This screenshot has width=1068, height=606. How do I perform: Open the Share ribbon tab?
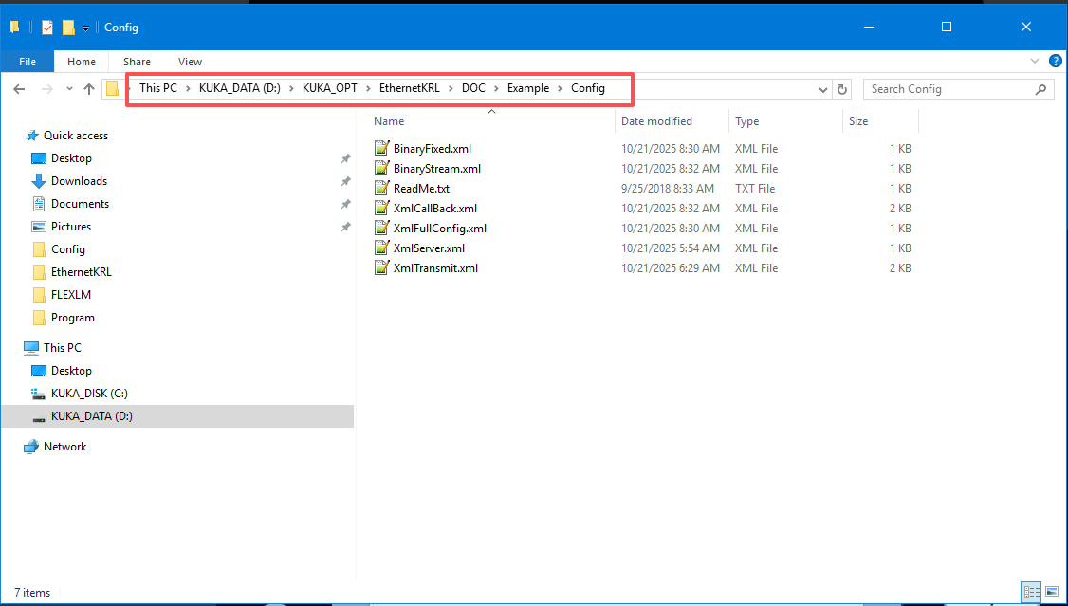137,62
